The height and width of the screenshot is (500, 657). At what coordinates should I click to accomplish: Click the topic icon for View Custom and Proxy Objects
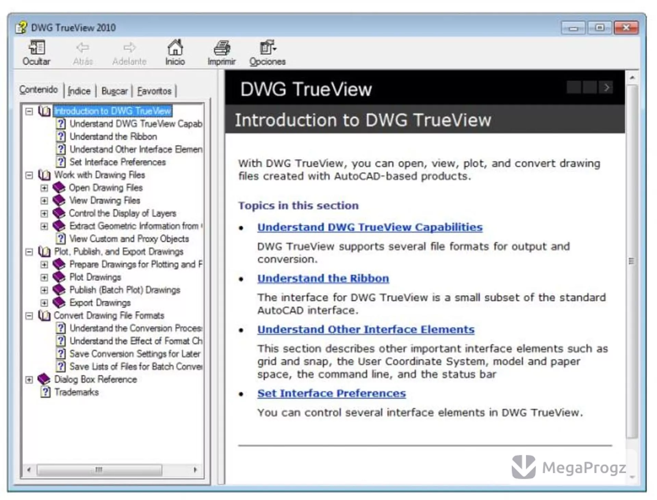61,239
